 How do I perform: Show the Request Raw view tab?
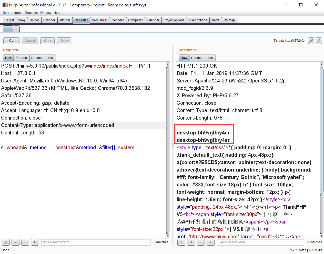click(8, 58)
